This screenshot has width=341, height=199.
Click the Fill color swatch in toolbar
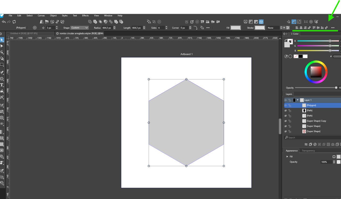(x=236, y=28)
